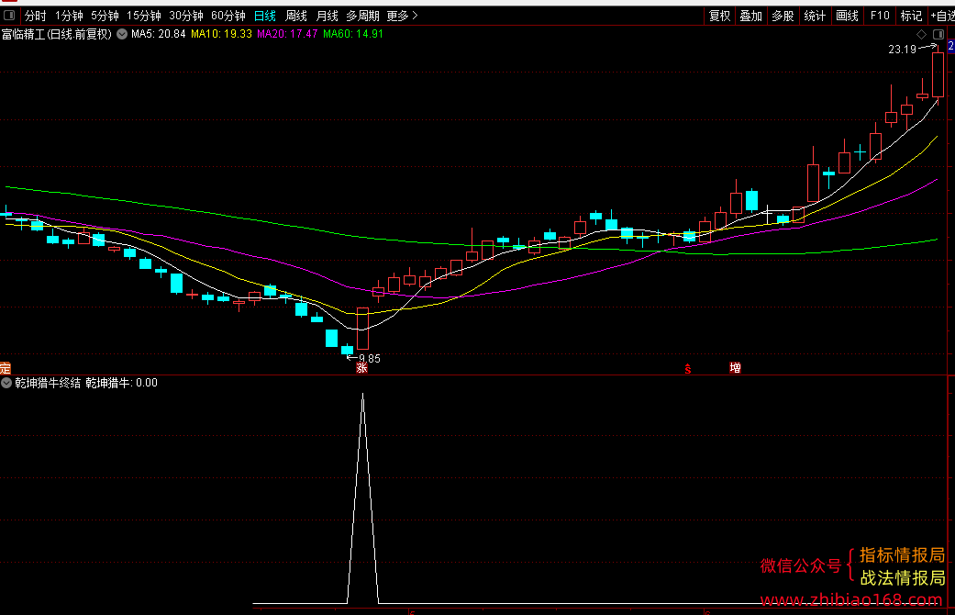
Task: Select the 30分钟 period
Action: [x=185, y=16]
